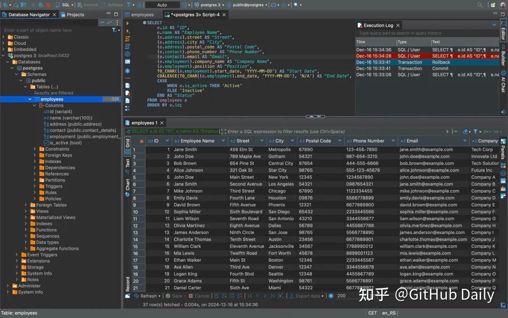Image resolution: width=508 pixels, height=318 pixels.
Task: Click the Commit toolbar button
Action: (x=88, y=5)
